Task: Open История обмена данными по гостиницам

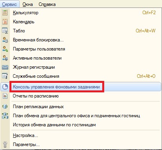Action: [81, 125]
